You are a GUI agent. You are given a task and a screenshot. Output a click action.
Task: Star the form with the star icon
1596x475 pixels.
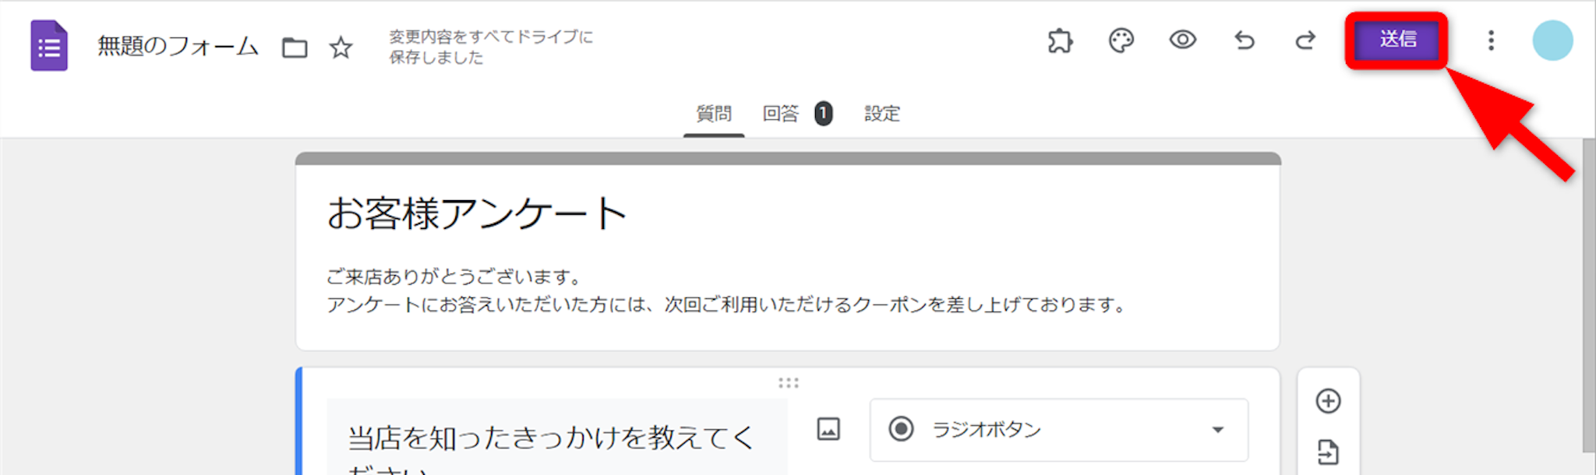coord(341,47)
